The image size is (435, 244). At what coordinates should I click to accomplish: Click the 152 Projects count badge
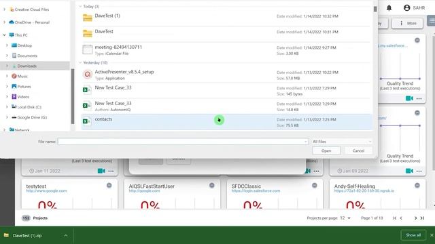pos(26,218)
